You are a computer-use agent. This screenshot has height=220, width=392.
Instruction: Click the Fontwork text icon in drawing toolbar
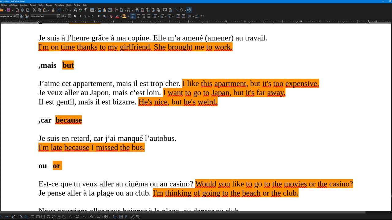(126, 217)
